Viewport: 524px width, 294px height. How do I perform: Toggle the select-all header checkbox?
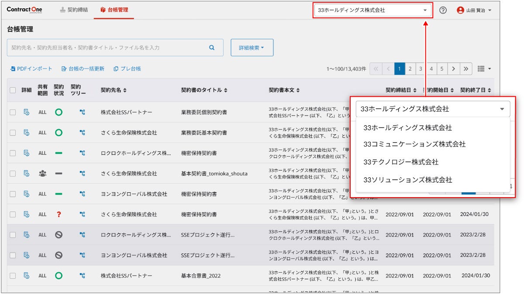pyautogui.click(x=13, y=90)
